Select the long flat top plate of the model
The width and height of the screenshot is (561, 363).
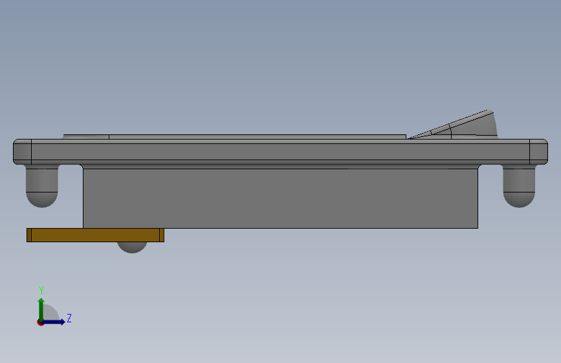click(x=280, y=152)
